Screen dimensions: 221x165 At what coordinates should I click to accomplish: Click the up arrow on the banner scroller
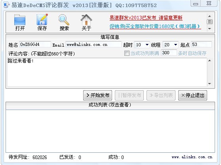tap(210, 16)
